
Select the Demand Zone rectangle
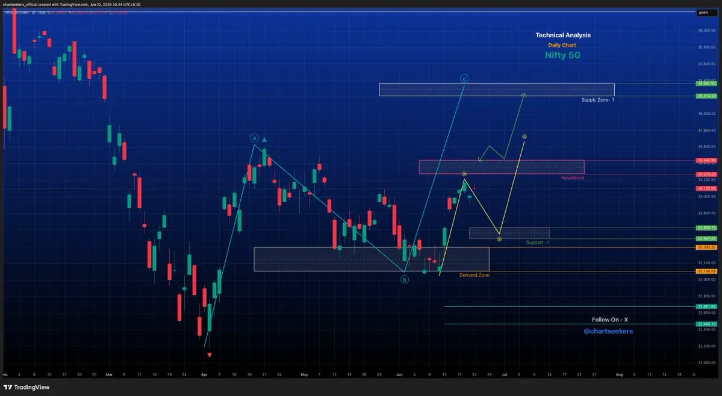point(371,259)
